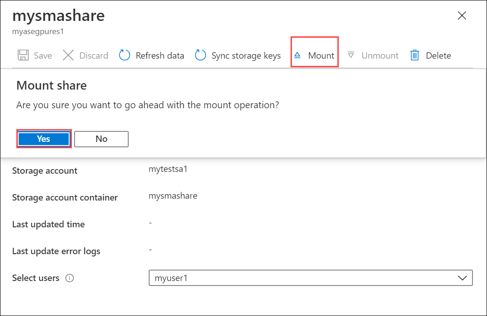Click the Save floppy disk icon

tap(23, 55)
